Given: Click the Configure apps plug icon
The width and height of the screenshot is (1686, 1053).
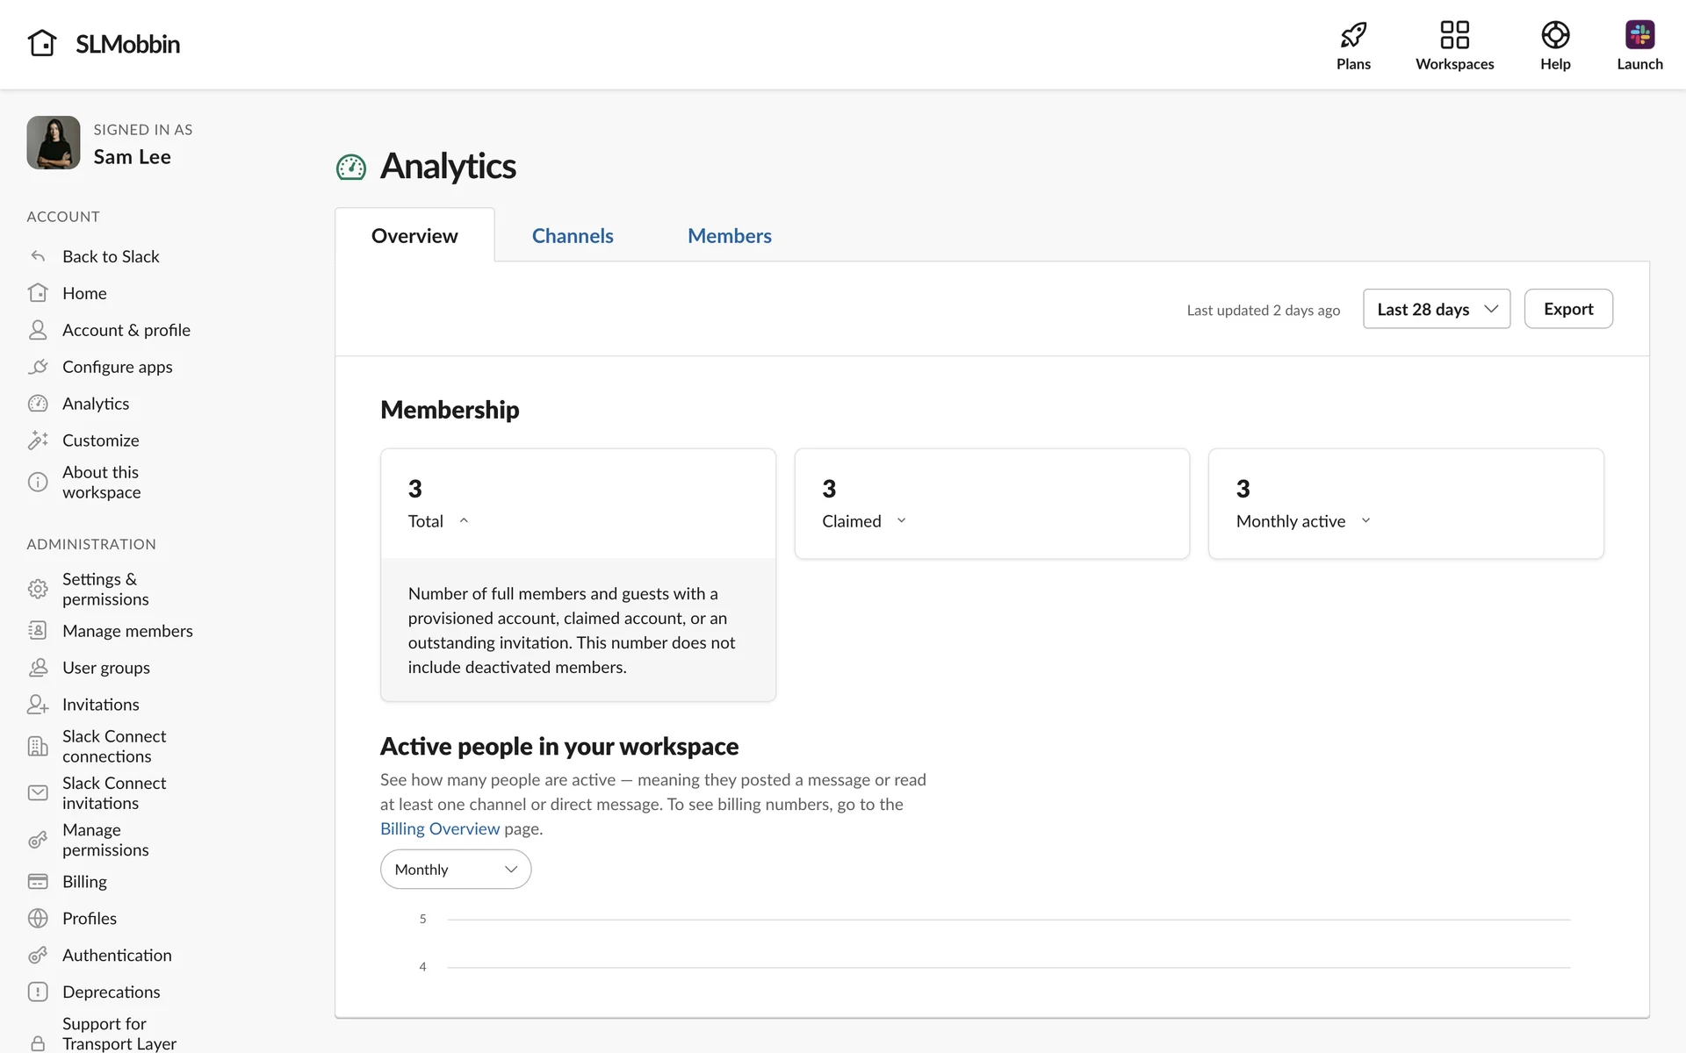Looking at the screenshot, I should 38,367.
